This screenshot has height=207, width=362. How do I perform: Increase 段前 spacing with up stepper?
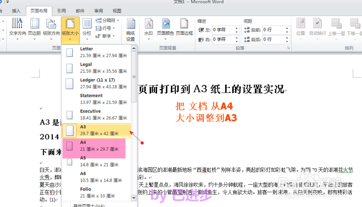pyautogui.click(x=287, y=28)
